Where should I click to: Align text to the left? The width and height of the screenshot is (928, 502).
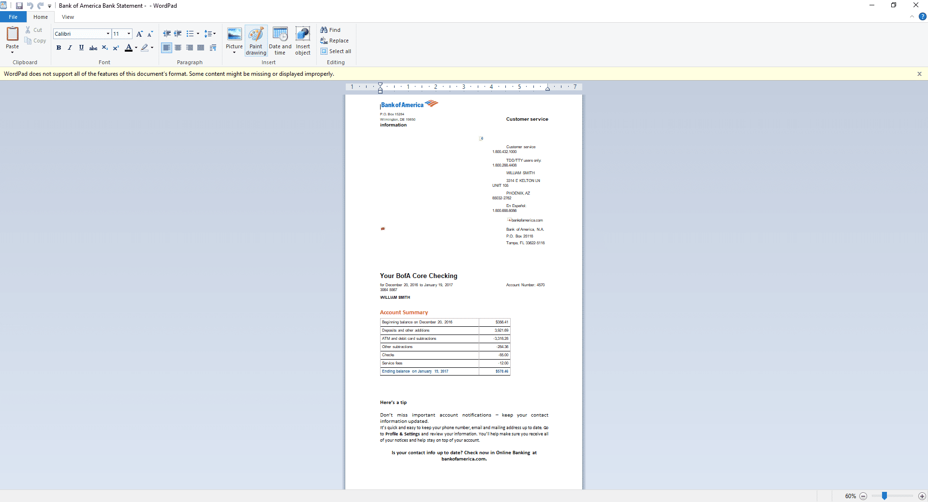[166, 48]
